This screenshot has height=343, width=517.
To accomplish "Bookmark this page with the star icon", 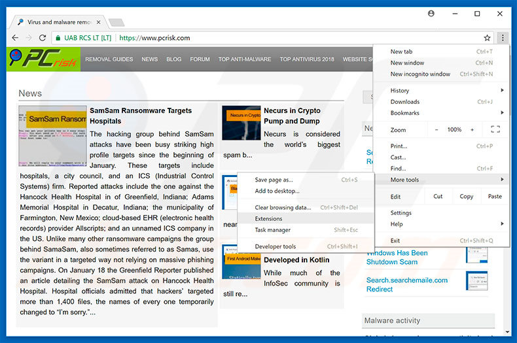I will point(487,38).
